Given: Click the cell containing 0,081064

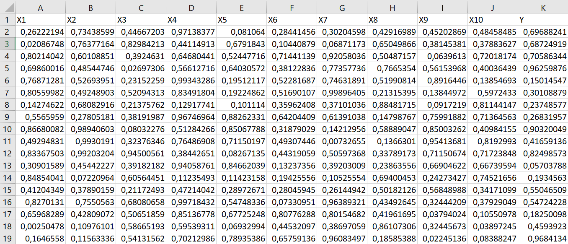Looking at the screenshot, I should click(x=241, y=32).
